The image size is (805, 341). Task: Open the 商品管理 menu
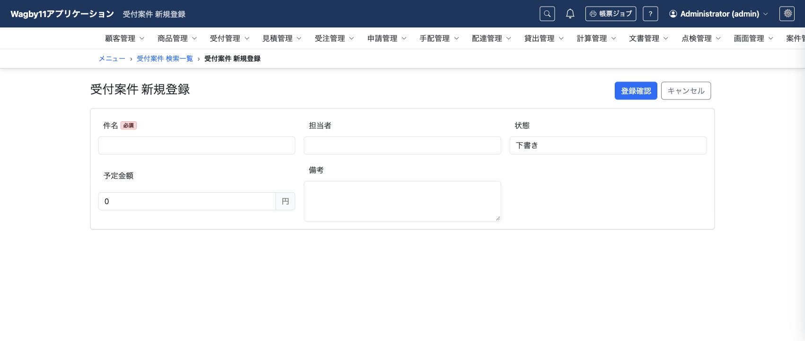coord(177,38)
